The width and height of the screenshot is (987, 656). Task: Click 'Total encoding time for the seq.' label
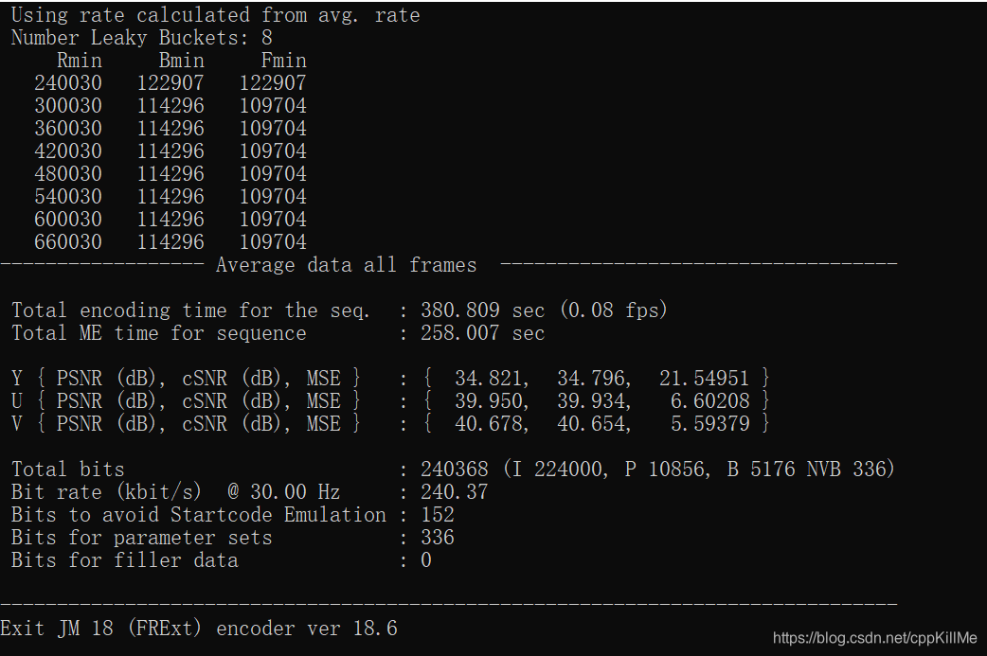click(x=190, y=310)
